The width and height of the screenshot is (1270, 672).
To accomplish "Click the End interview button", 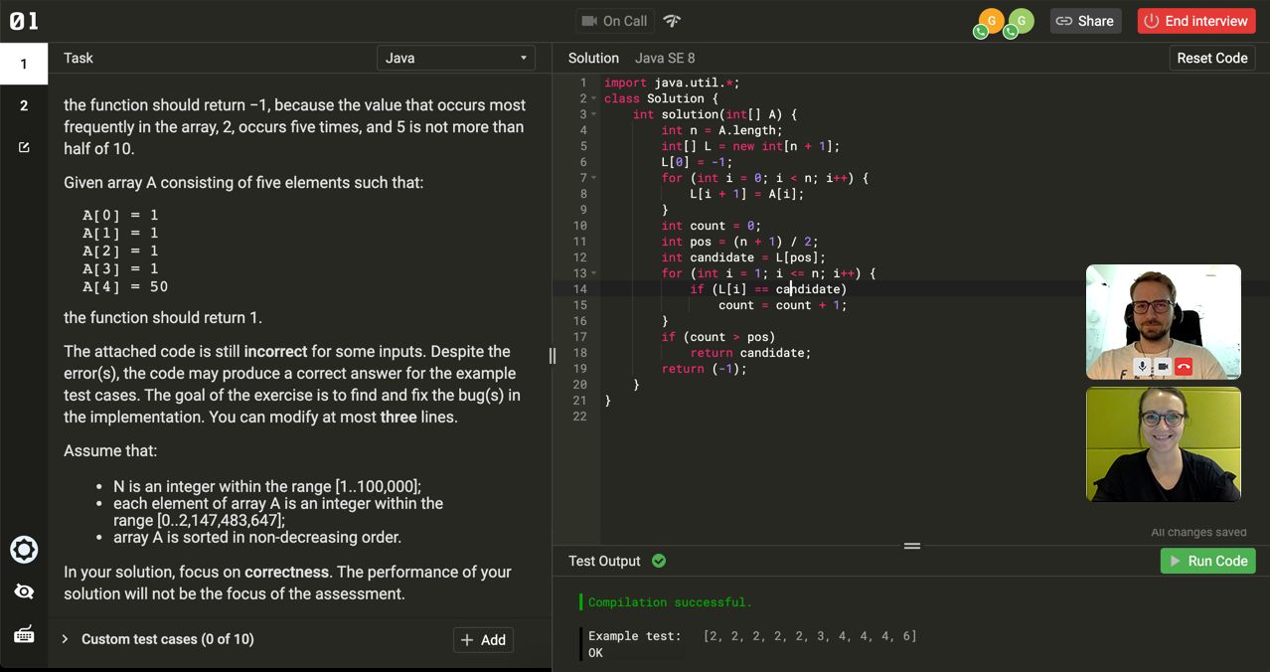I will (x=1196, y=21).
